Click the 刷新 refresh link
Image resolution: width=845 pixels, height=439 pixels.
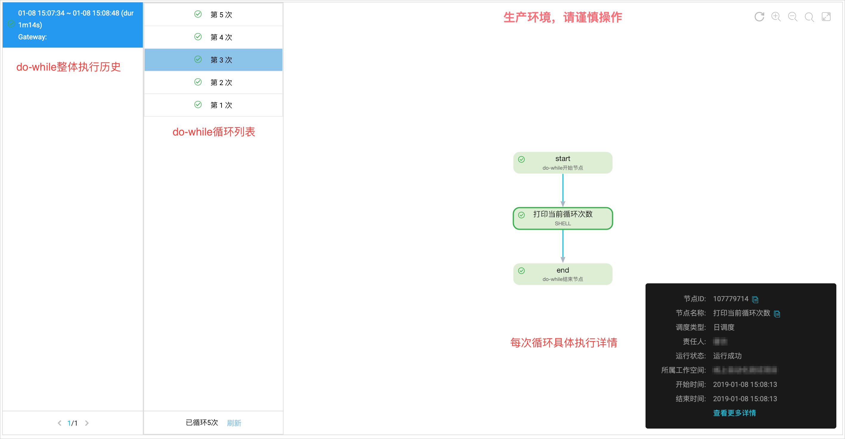[x=234, y=423]
